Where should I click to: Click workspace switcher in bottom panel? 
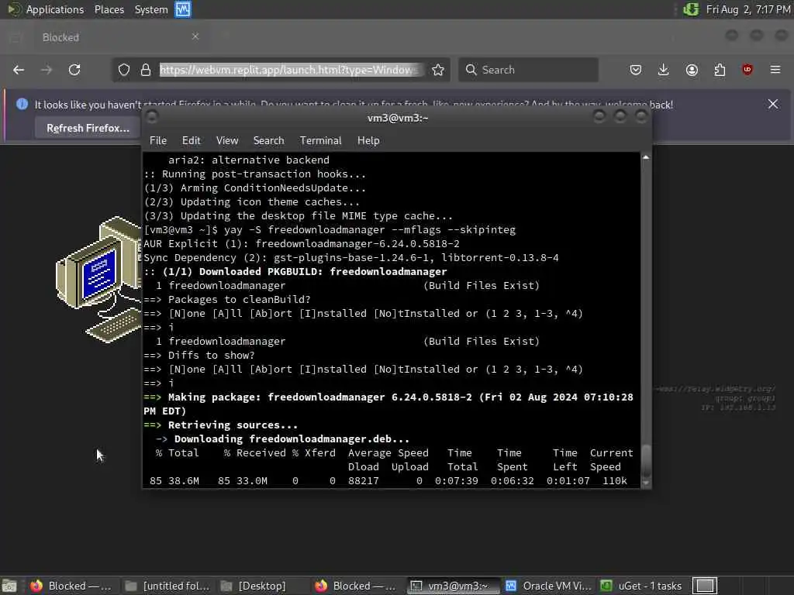[705, 586]
